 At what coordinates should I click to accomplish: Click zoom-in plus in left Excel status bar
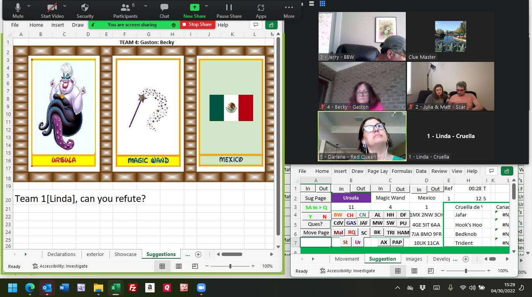tap(253, 266)
